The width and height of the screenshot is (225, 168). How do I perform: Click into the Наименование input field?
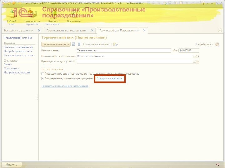point(124,50)
